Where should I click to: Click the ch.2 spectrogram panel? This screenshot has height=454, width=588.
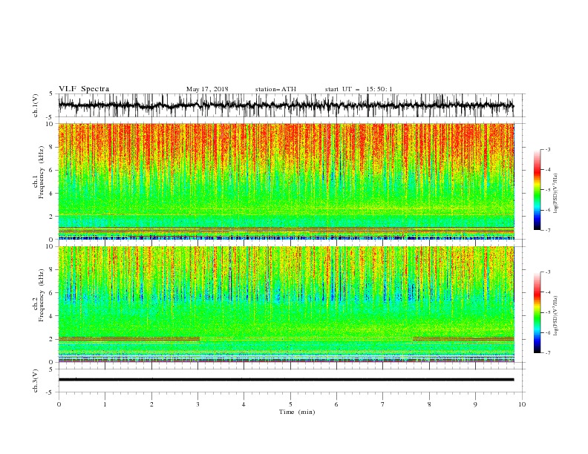tap(286, 304)
